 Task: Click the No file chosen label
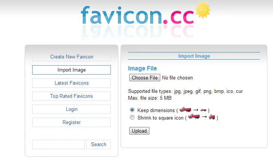[x=178, y=78]
